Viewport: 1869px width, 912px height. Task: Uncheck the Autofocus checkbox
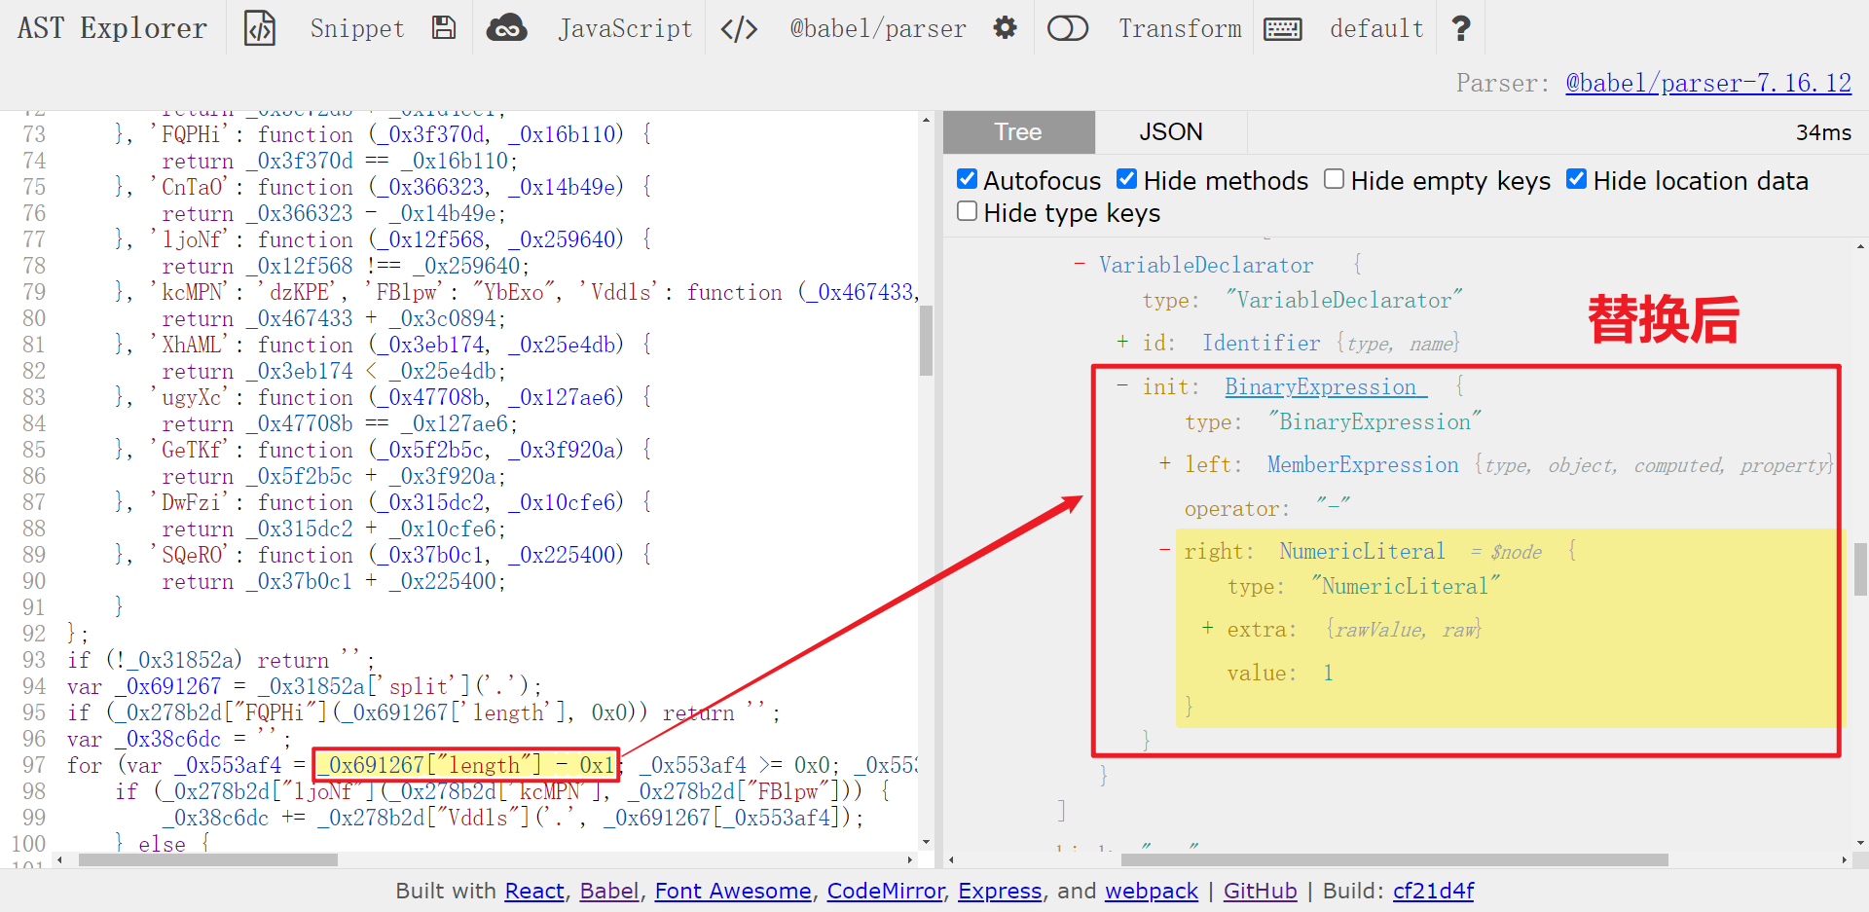point(967,179)
